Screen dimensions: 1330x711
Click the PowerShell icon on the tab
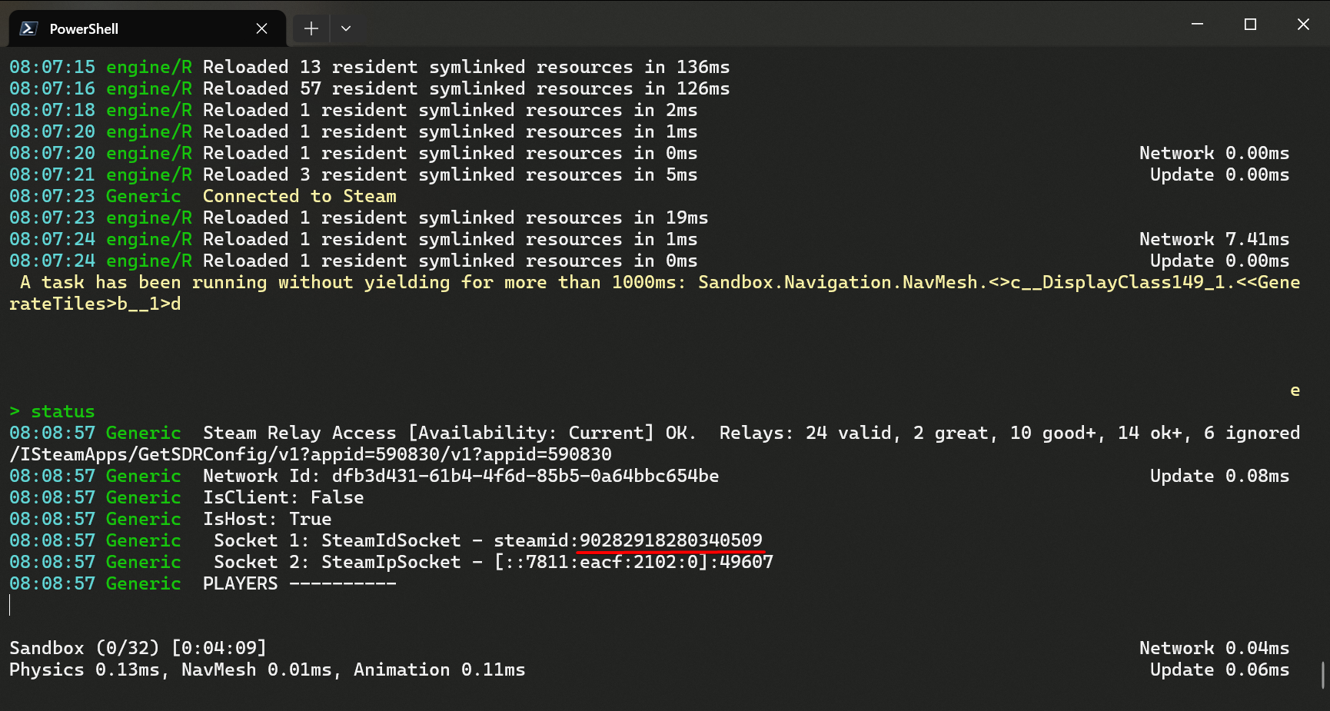[x=28, y=28]
